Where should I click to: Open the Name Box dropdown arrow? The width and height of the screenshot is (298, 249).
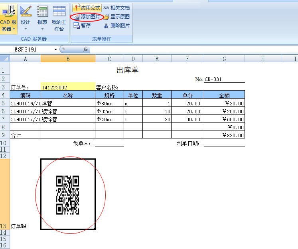[55, 49]
